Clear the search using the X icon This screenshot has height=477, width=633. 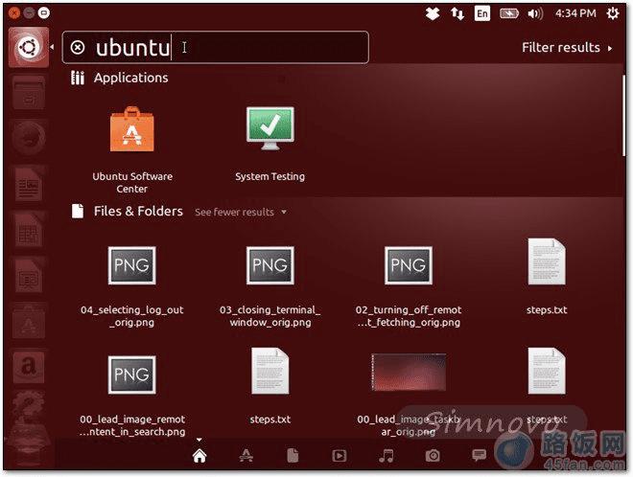pyautogui.click(x=78, y=48)
